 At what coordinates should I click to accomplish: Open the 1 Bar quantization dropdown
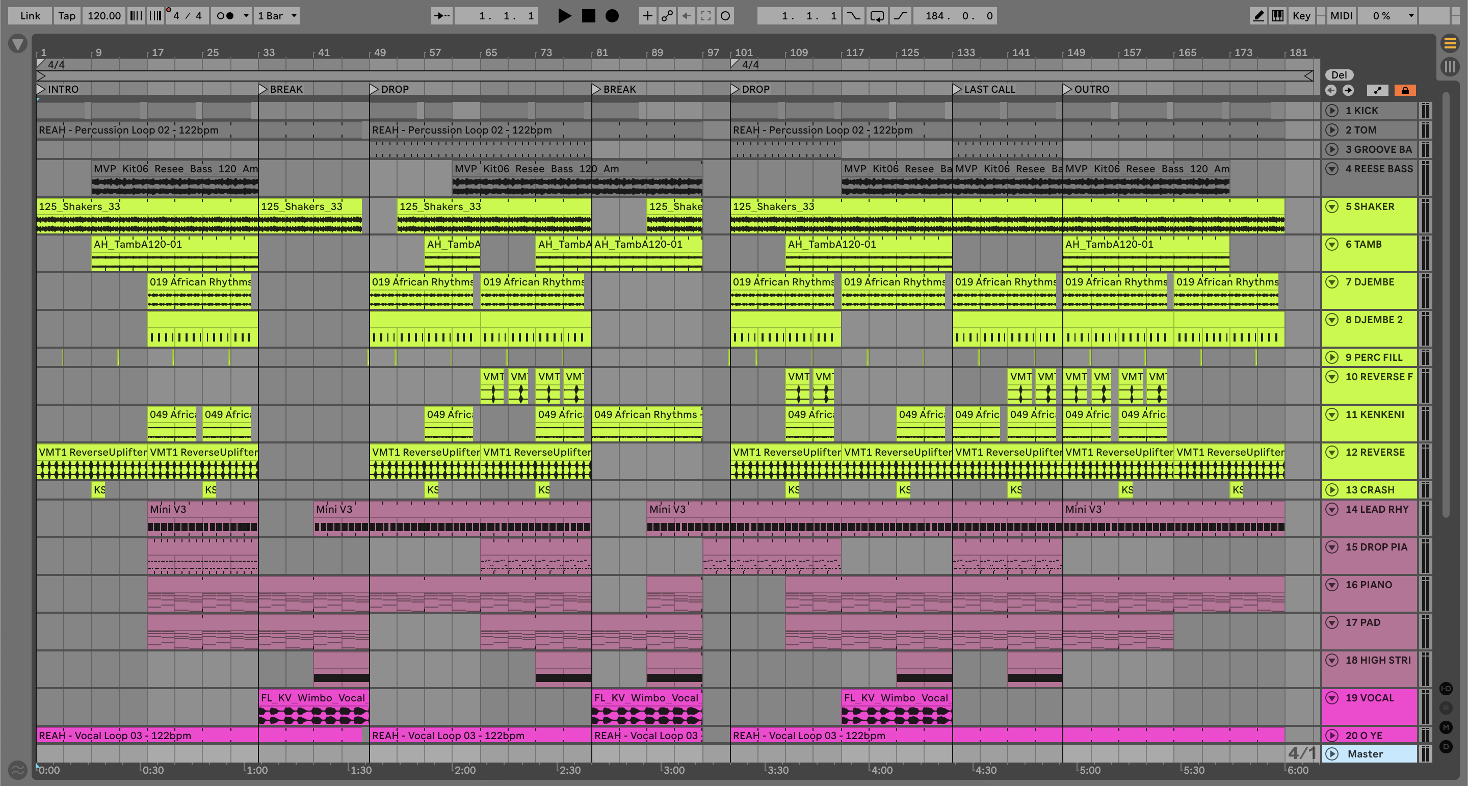[x=277, y=16]
